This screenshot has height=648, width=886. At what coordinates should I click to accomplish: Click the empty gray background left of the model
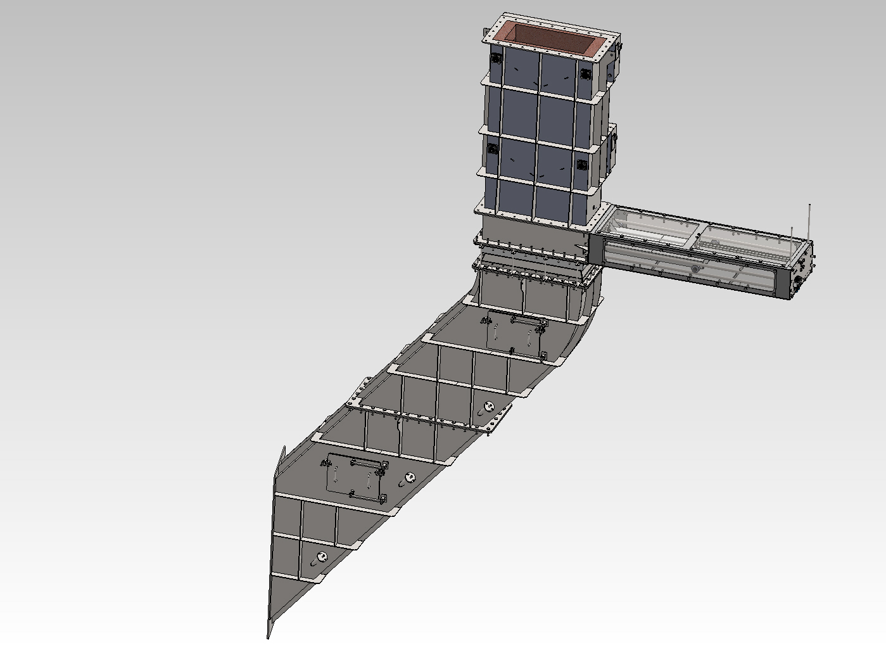158,253
